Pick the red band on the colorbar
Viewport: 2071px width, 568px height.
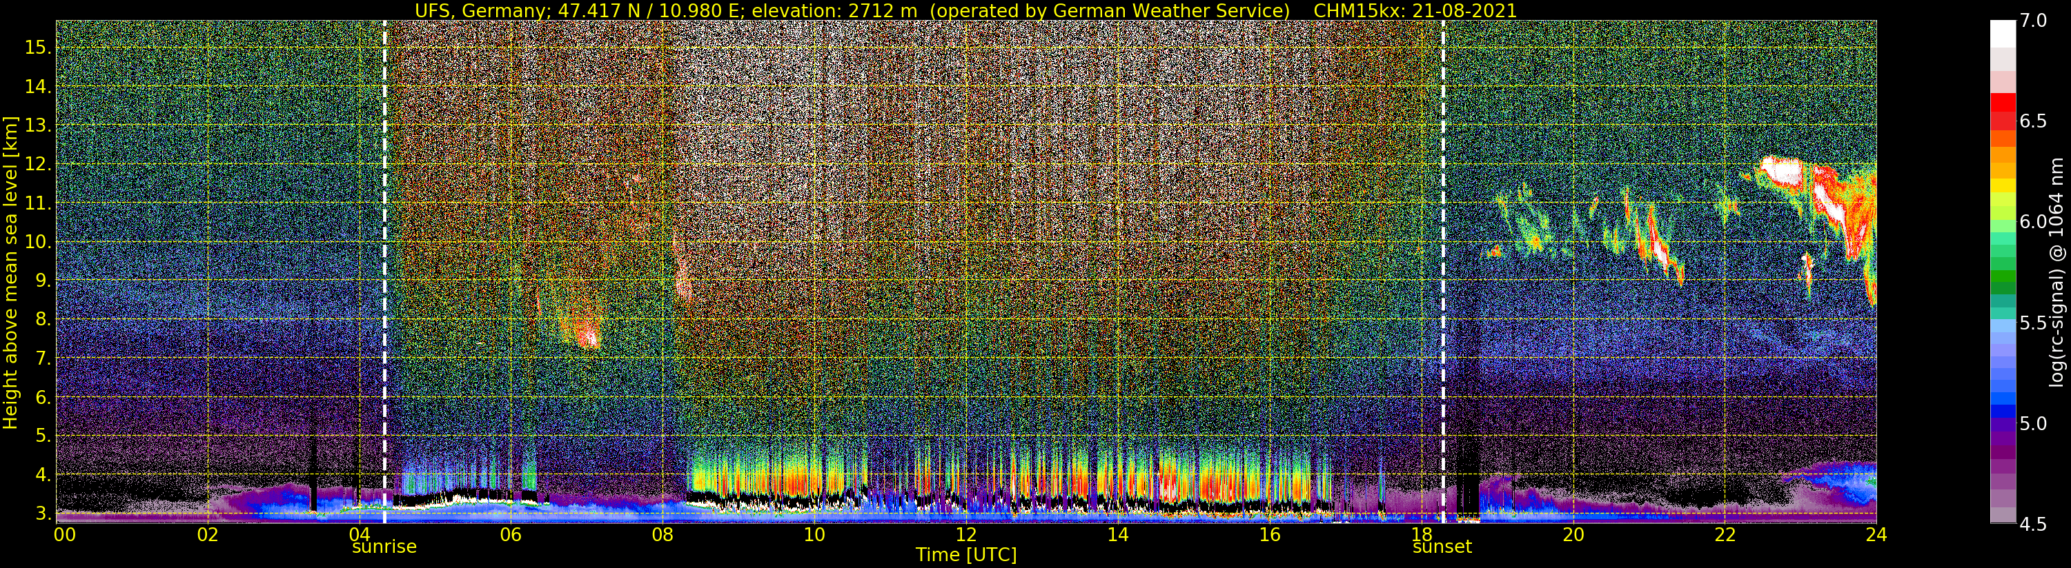pyautogui.click(x=2003, y=108)
